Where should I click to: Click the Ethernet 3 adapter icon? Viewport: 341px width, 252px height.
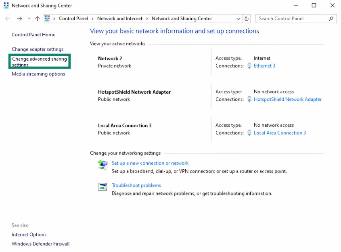point(250,65)
